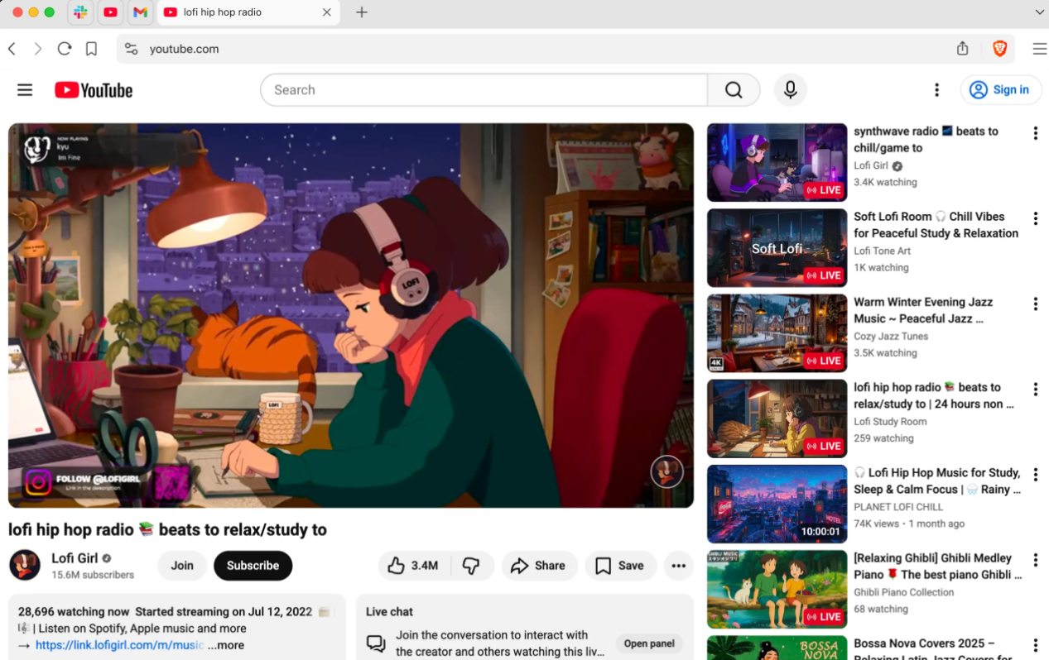Open options for Warm Winter Evening Jazz

click(x=1035, y=304)
